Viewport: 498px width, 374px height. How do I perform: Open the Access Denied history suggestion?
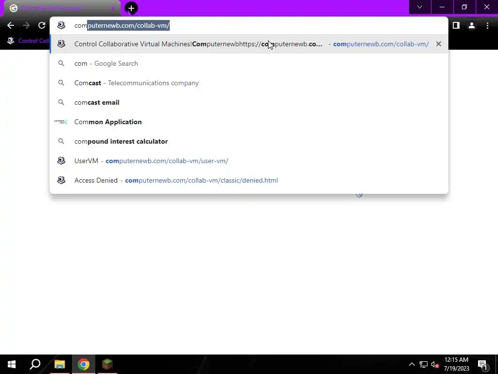click(249, 180)
